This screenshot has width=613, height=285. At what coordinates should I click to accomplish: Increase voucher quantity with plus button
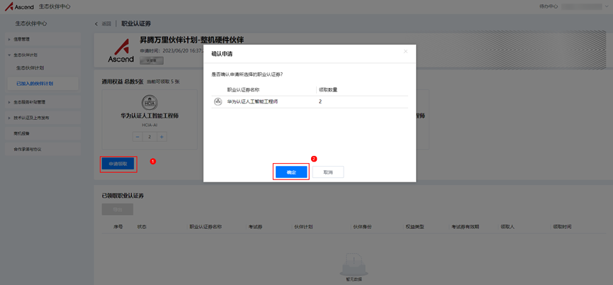[x=162, y=137]
